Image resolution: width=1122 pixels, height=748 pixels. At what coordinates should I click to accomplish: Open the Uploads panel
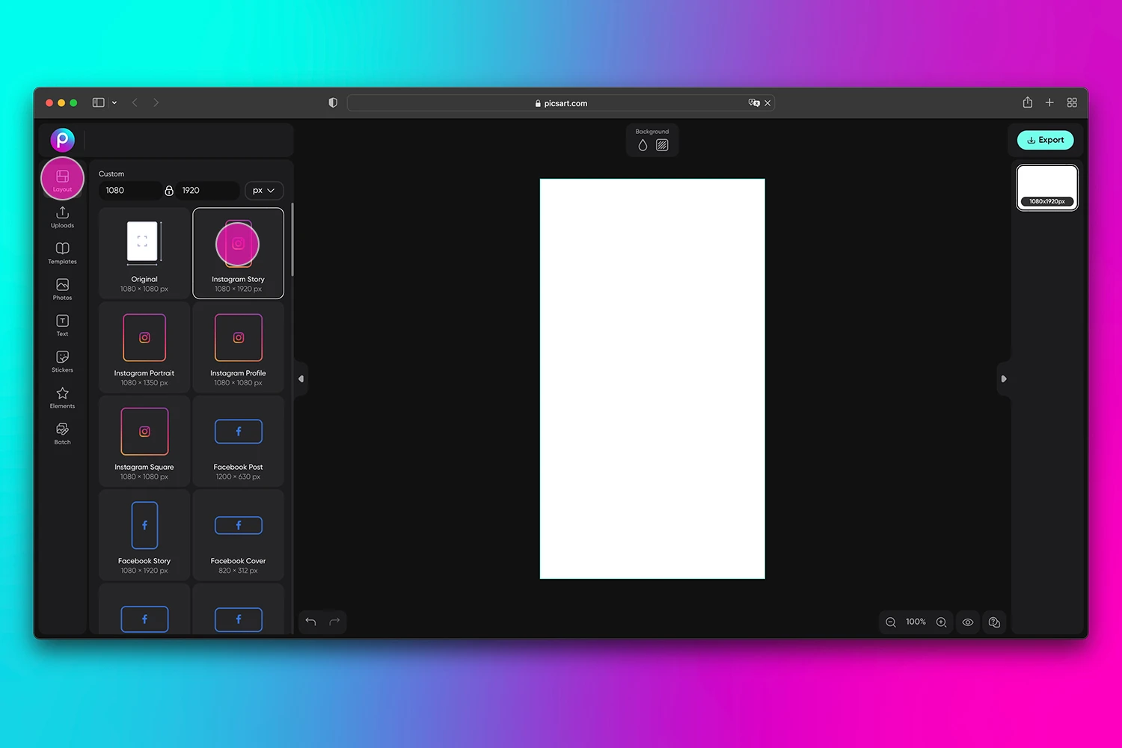[62, 217]
